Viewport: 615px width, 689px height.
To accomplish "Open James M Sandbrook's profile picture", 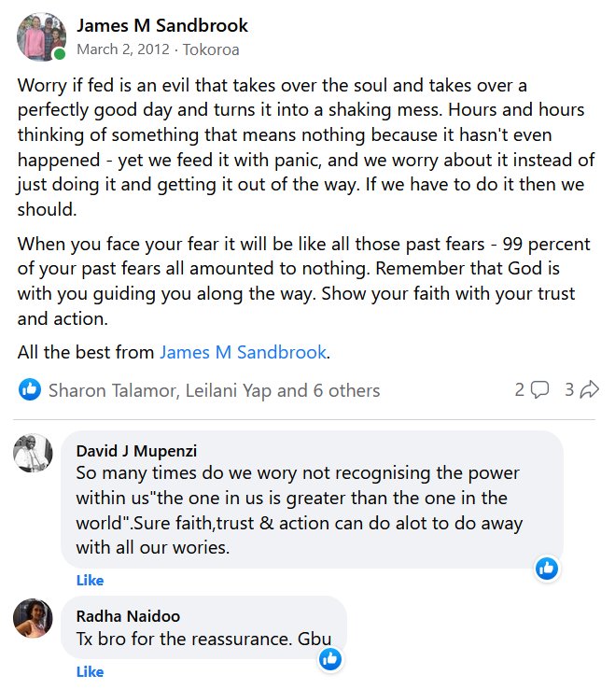I will coord(41,36).
